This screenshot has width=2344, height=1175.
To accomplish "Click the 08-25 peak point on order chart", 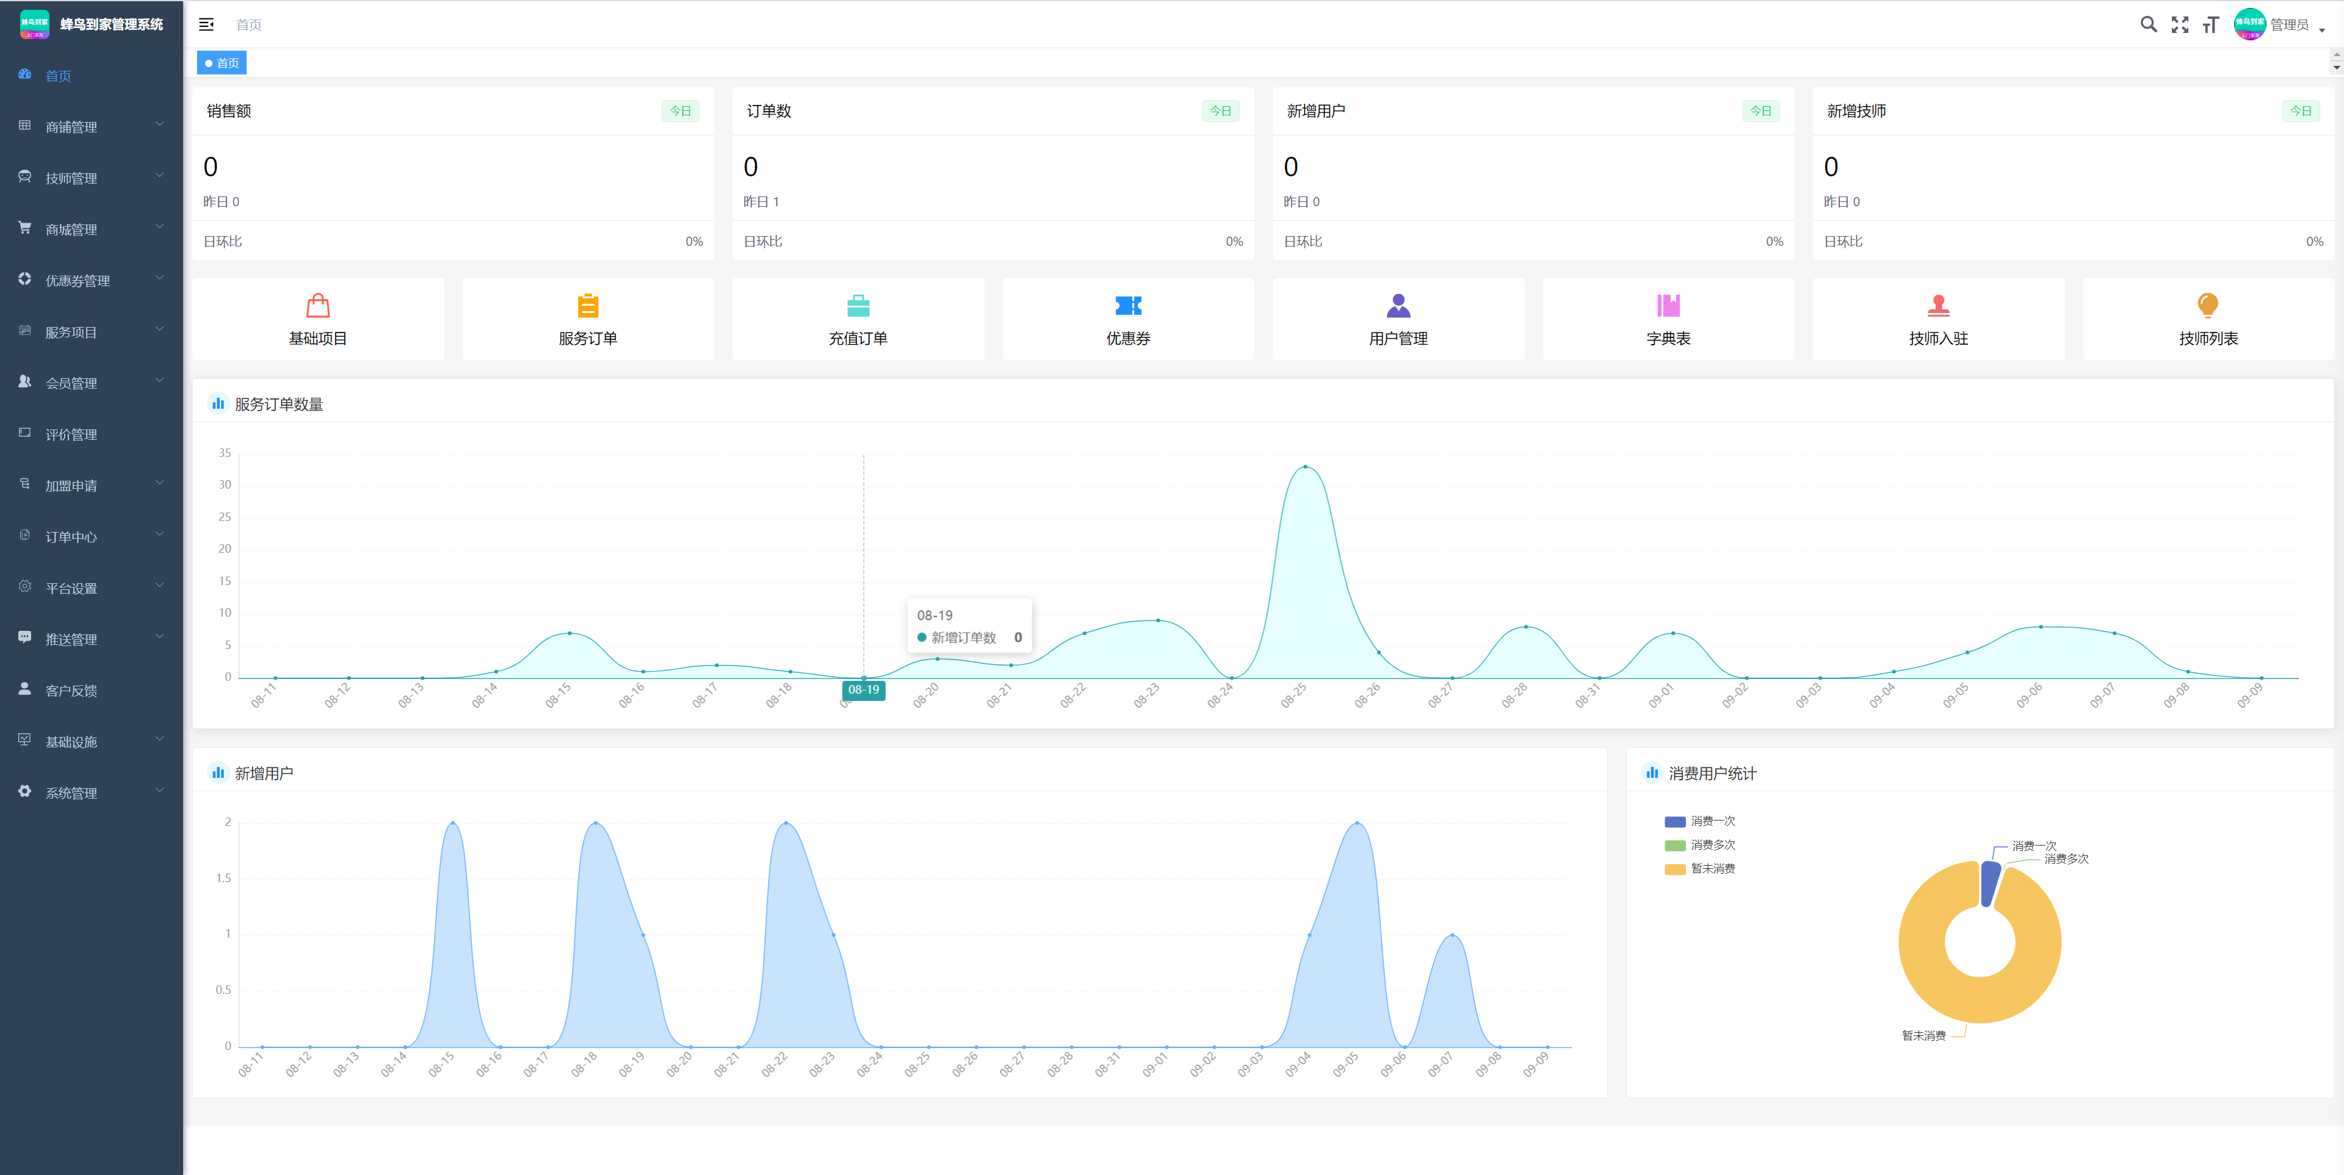I will tap(1305, 467).
